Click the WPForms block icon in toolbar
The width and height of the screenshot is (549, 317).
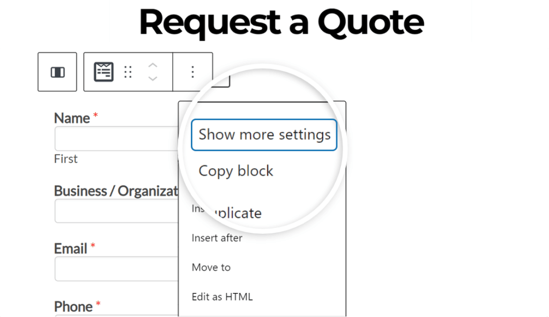point(103,71)
